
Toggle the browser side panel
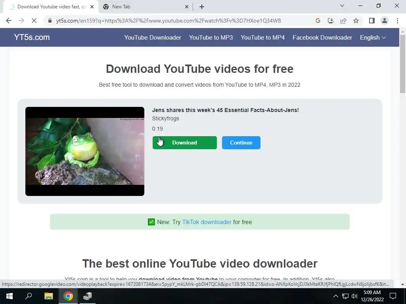[372, 21]
